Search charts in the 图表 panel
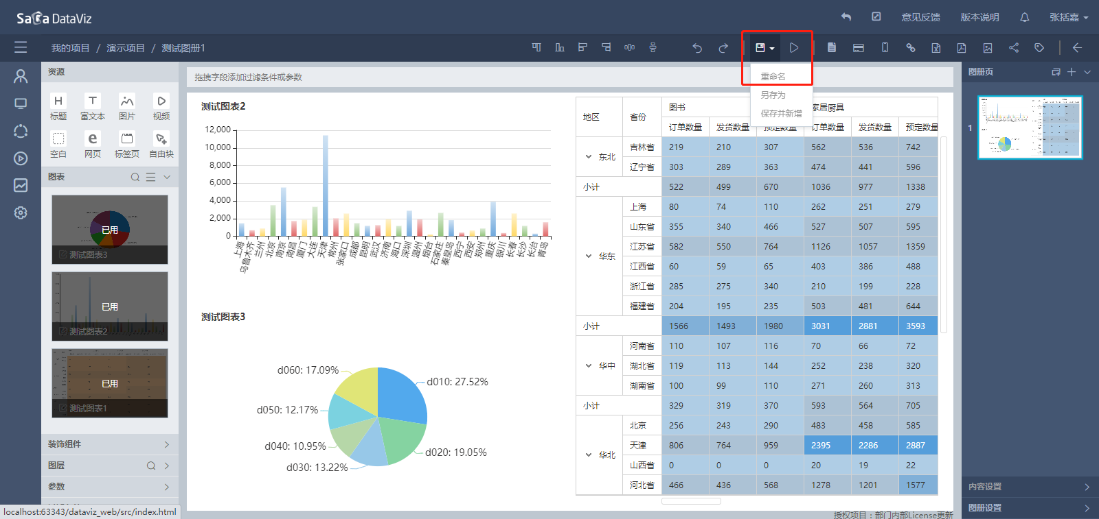Viewport: 1099px width, 519px height. [x=135, y=177]
